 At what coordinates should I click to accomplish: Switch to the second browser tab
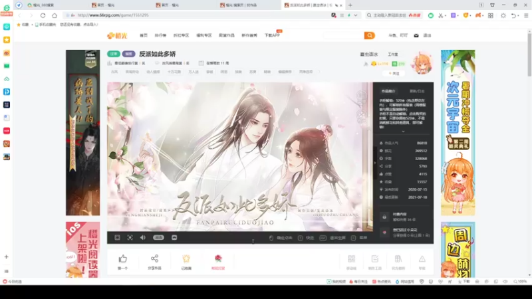coord(120,5)
